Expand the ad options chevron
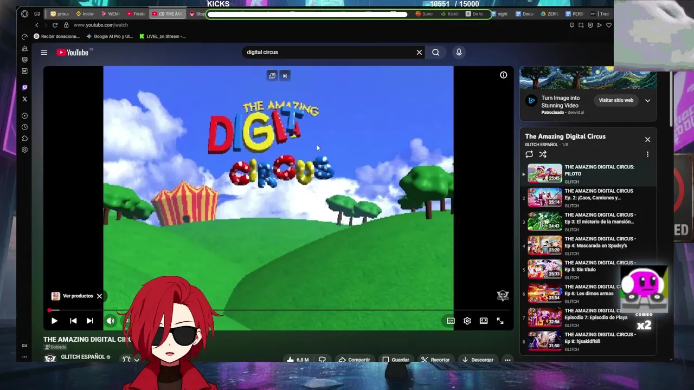The image size is (694, 390). 647,100
